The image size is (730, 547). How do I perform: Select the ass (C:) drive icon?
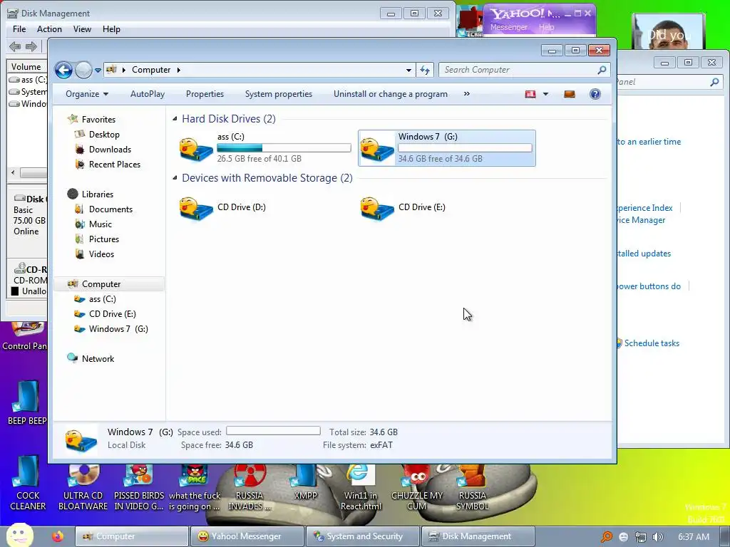pyautogui.click(x=196, y=149)
